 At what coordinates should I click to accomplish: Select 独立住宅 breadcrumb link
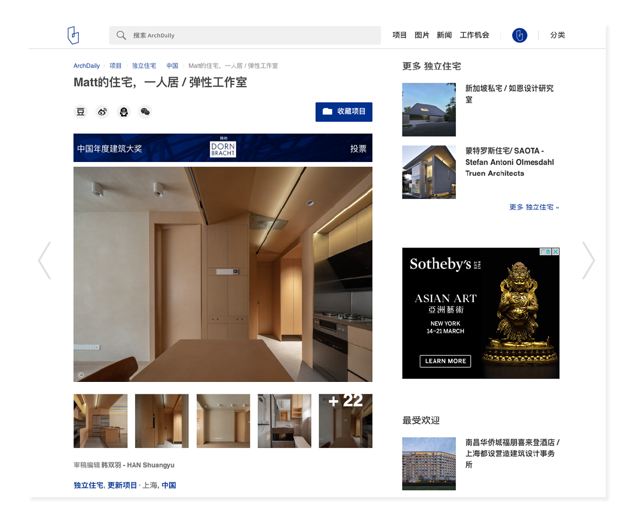point(144,66)
